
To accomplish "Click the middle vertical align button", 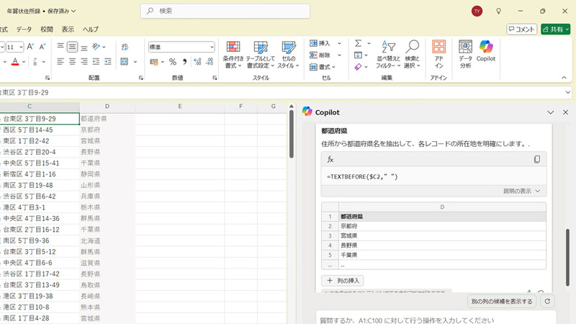I will pyautogui.click(x=73, y=47).
